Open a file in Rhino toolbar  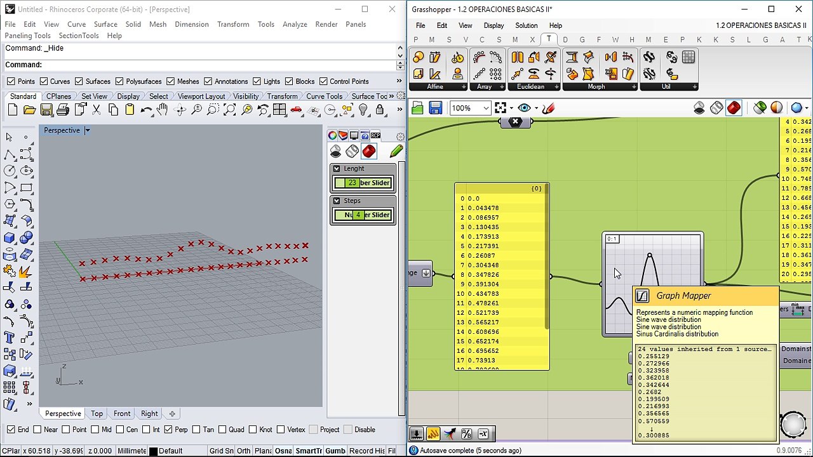tap(29, 110)
